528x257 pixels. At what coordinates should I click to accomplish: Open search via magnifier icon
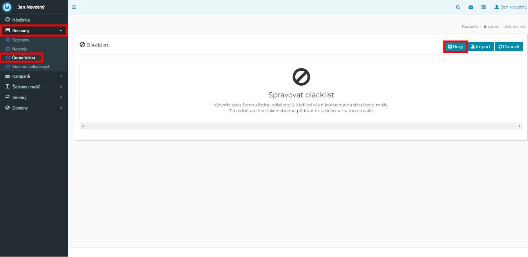[458, 7]
